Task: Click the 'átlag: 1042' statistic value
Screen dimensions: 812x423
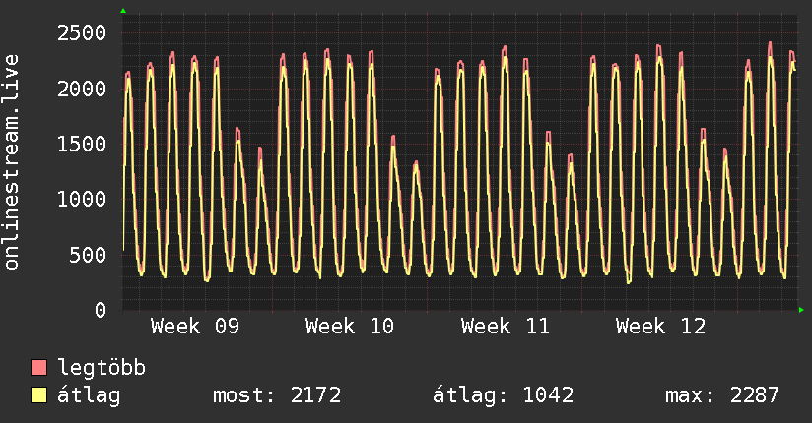Action: click(503, 395)
